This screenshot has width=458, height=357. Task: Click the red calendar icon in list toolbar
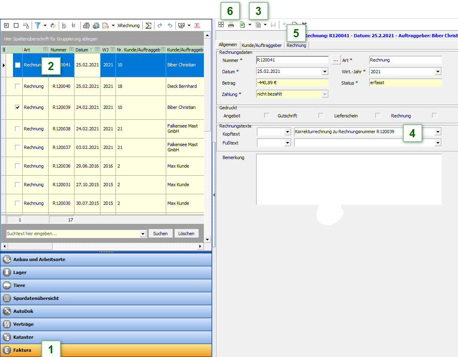pyautogui.click(x=197, y=25)
